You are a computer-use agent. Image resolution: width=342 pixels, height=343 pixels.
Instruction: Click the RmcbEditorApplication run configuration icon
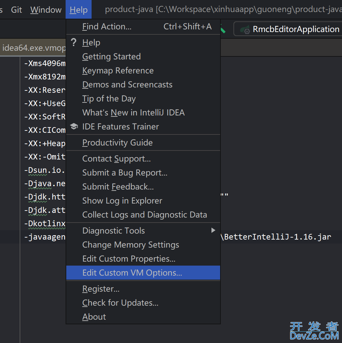coord(245,29)
